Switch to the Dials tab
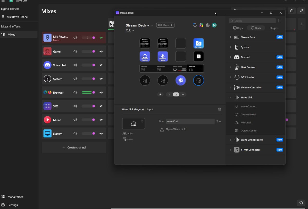The image size is (308, 209). click(256, 28)
